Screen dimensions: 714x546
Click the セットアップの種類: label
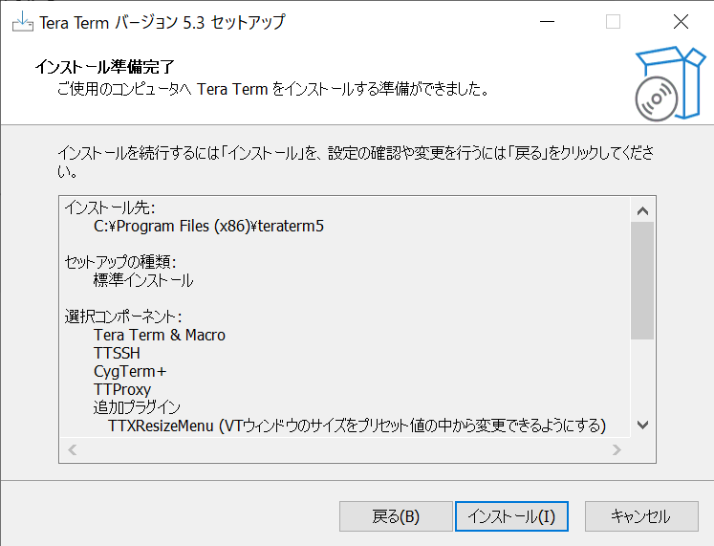(120, 262)
